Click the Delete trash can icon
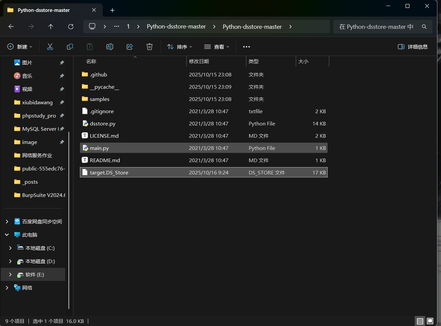The height and width of the screenshot is (326, 441). 150,47
